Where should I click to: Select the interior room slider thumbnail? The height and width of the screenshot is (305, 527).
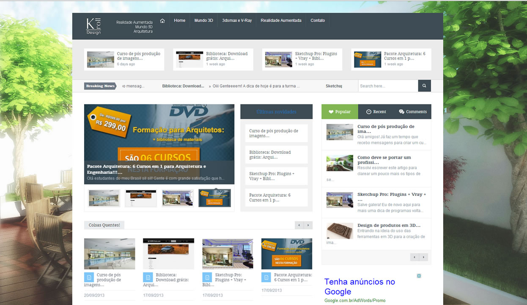pos(178,198)
